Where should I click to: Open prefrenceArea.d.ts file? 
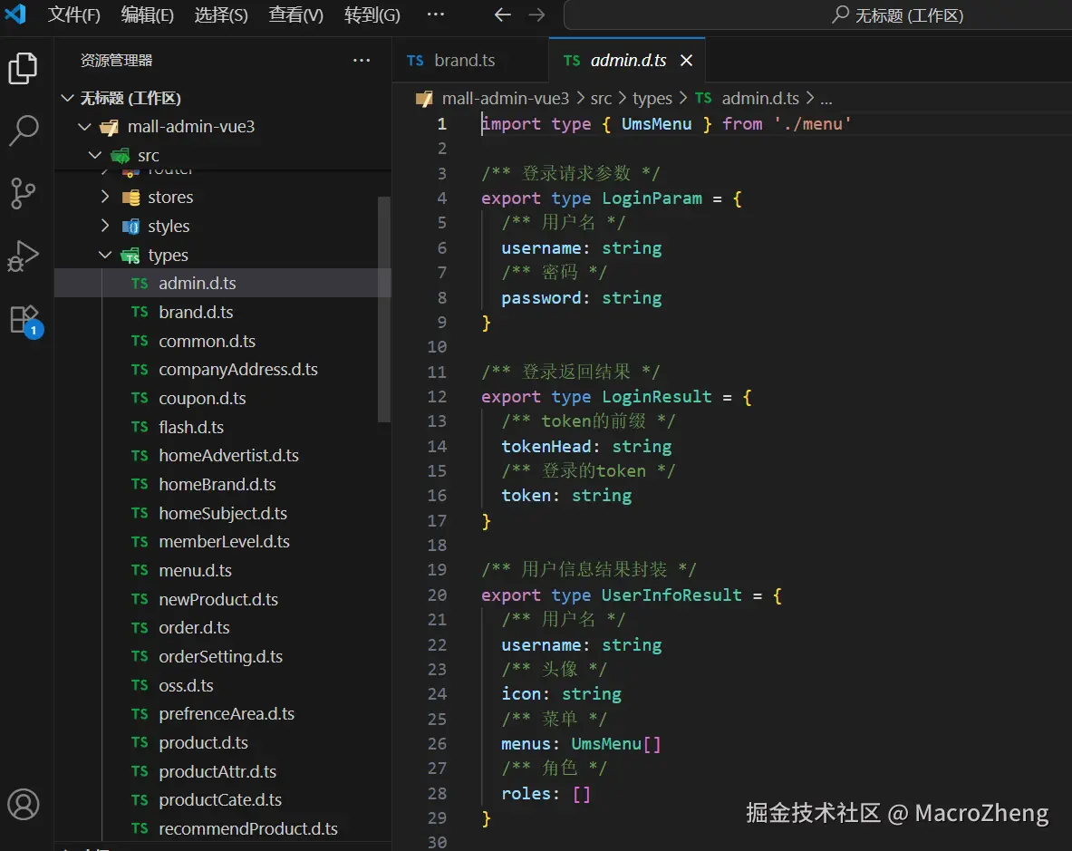223,713
